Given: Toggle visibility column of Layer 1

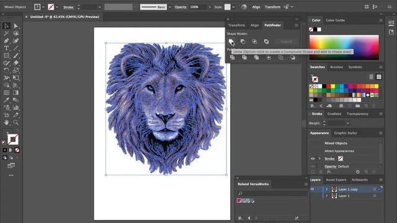Looking at the screenshot, I should pyautogui.click(x=313, y=196).
